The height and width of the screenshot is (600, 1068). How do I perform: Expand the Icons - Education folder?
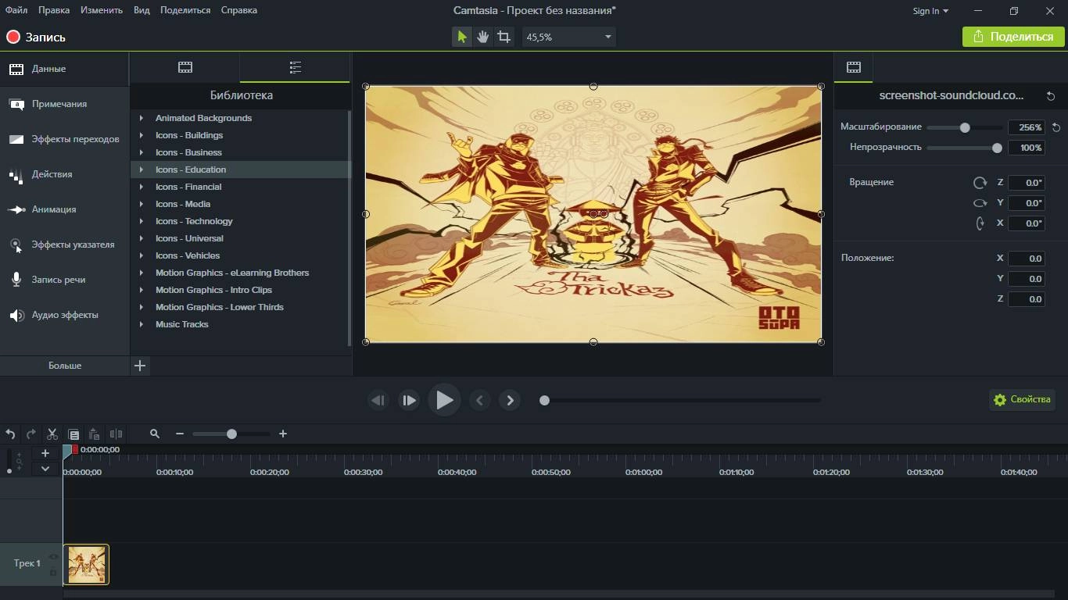click(x=142, y=170)
